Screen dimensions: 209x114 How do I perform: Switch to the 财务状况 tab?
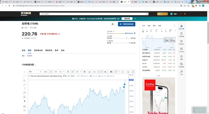coord(49,50)
